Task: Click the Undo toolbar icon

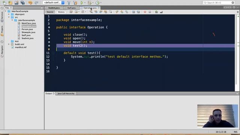Action: tap(30, 3)
